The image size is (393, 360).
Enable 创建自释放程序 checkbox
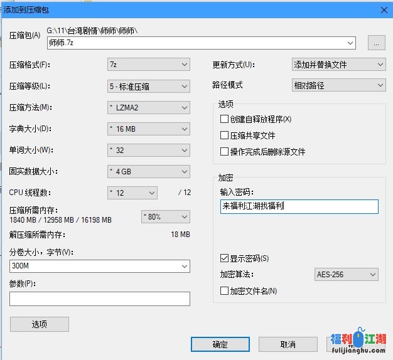tap(224, 119)
